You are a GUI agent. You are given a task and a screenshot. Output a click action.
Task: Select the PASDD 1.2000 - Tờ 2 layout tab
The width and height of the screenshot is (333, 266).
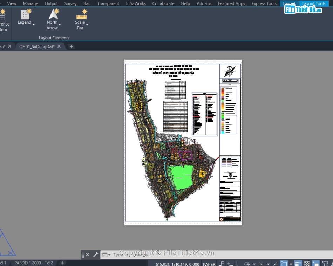click(34, 263)
